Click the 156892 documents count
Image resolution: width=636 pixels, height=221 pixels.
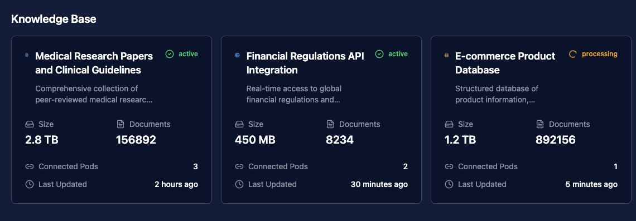click(x=136, y=140)
